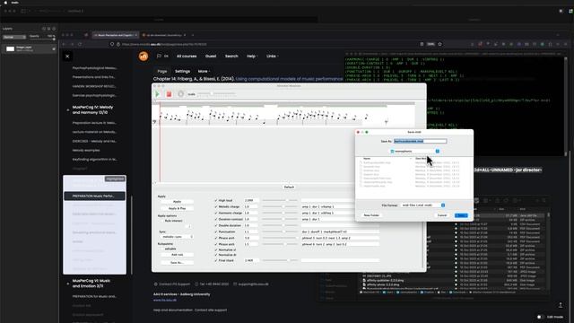
Task: Bookmark this page with the star icon
Action: click(439, 44)
